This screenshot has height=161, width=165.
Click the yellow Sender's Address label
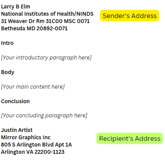point(130,16)
